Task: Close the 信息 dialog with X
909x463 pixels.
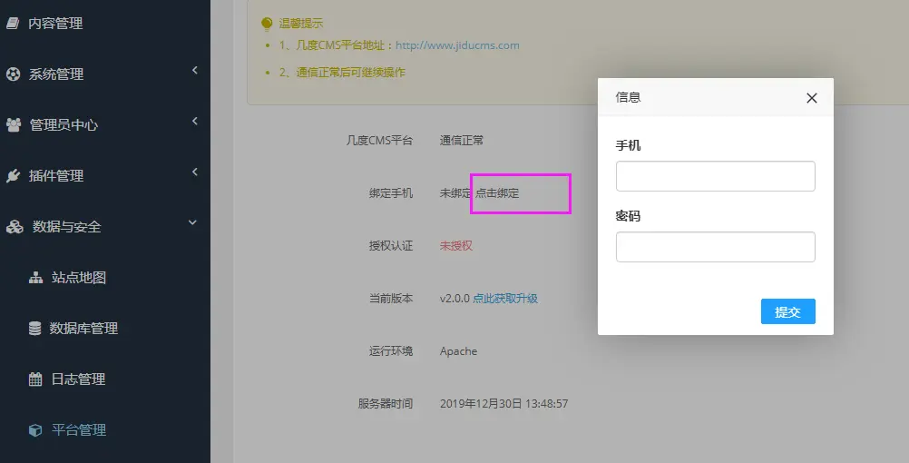Action: [x=812, y=98]
